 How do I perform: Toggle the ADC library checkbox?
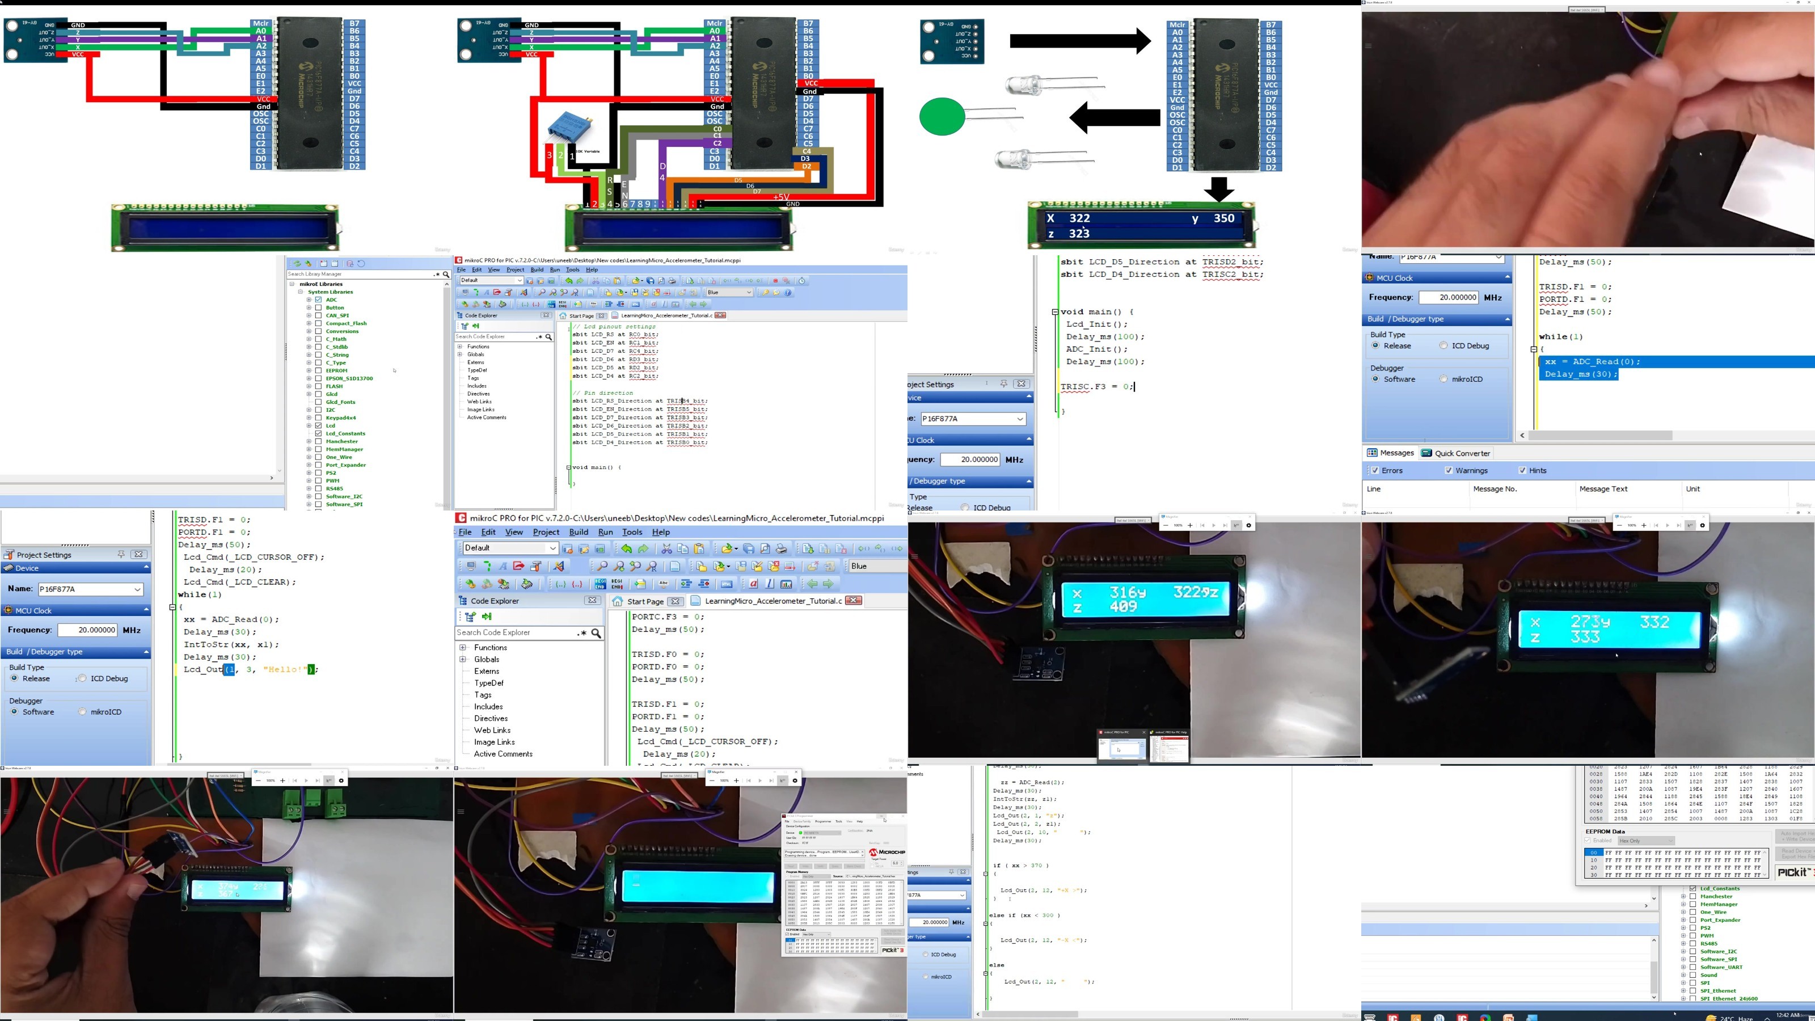tap(318, 300)
